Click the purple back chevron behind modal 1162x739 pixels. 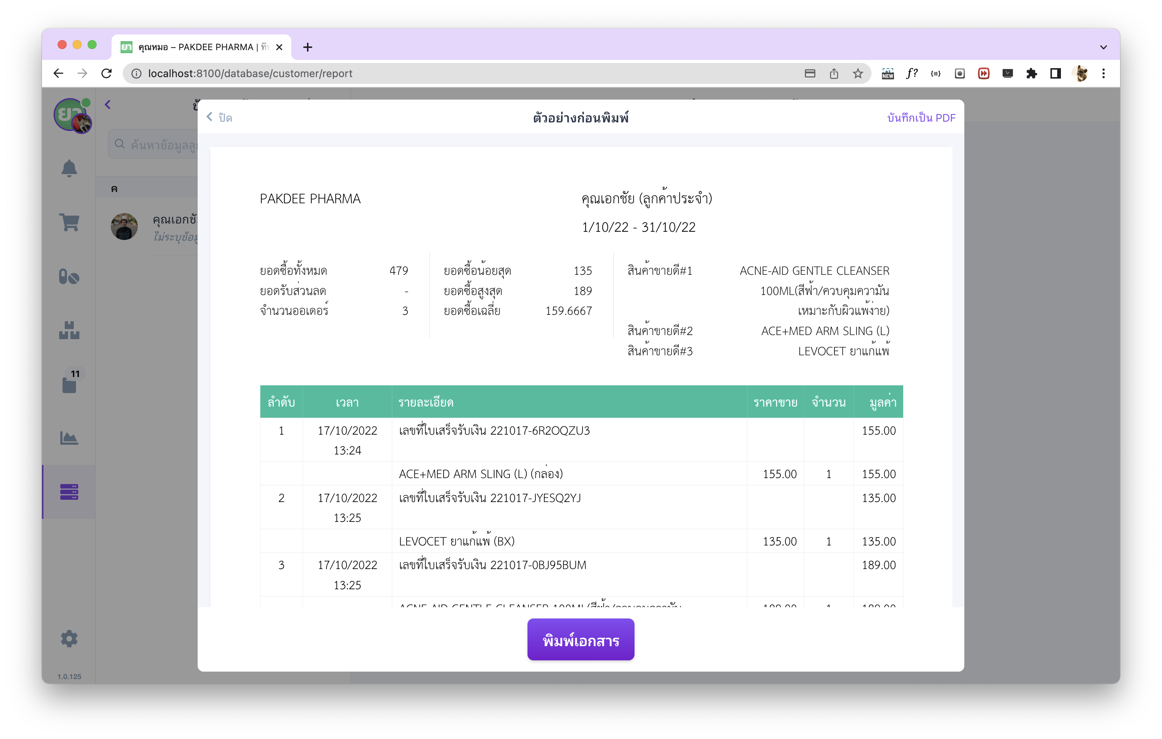click(107, 104)
